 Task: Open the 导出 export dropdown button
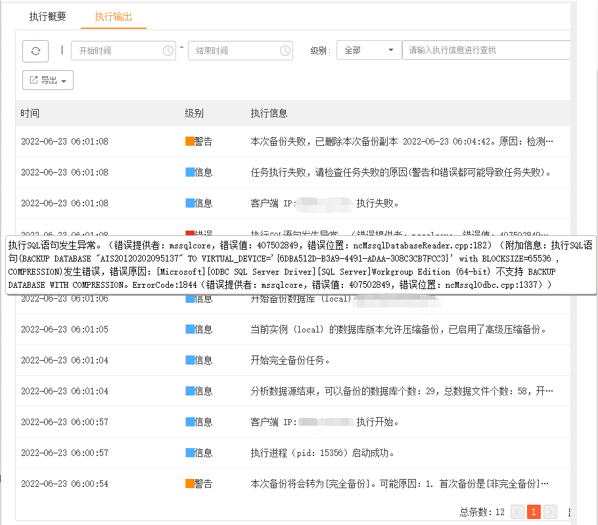click(48, 80)
